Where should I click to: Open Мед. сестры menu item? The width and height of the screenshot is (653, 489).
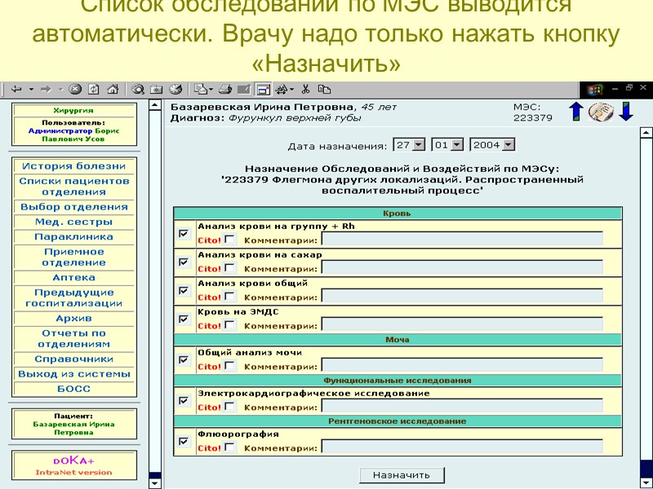(x=73, y=222)
